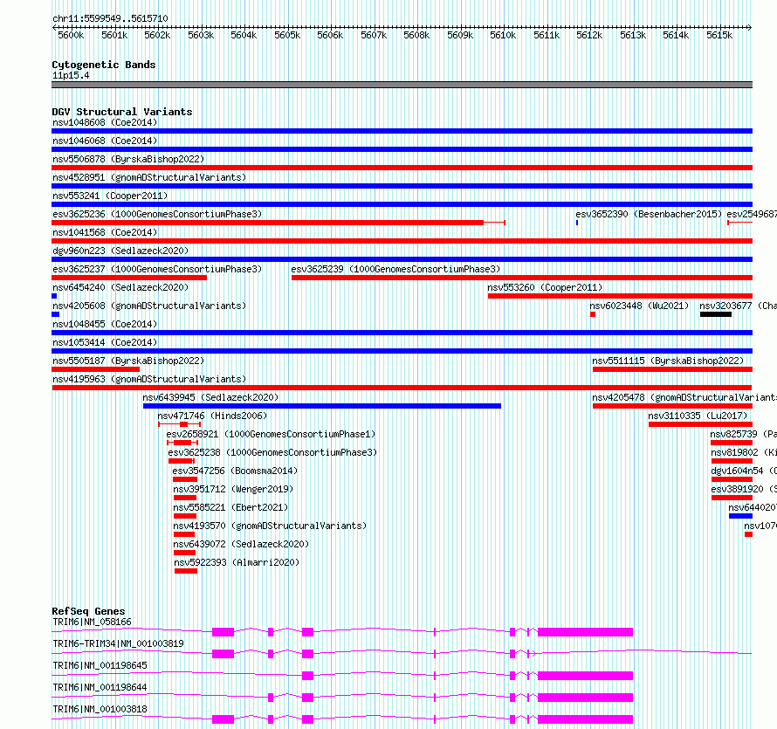Click the 5605k ruler position
This screenshot has width=777, height=729.
287,35
